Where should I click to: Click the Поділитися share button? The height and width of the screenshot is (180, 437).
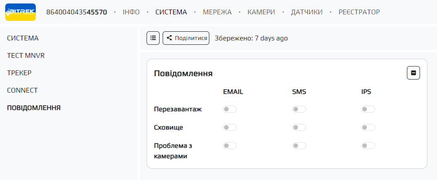coord(186,38)
